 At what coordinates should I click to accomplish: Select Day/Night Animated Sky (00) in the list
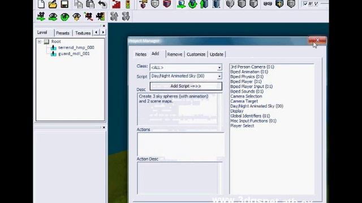click(x=257, y=106)
